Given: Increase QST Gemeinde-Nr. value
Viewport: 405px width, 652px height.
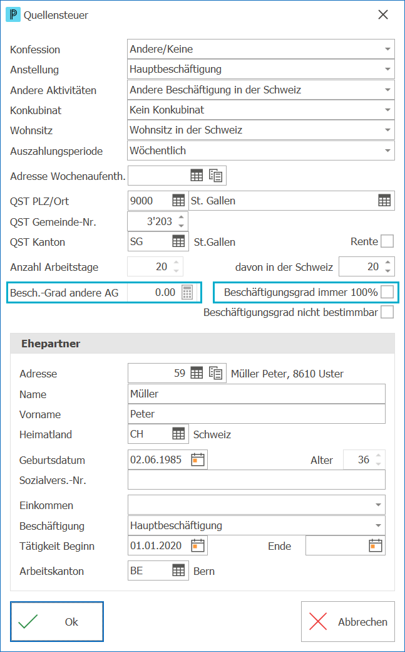Looking at the screenshot, I should click(x=181, y=218).
